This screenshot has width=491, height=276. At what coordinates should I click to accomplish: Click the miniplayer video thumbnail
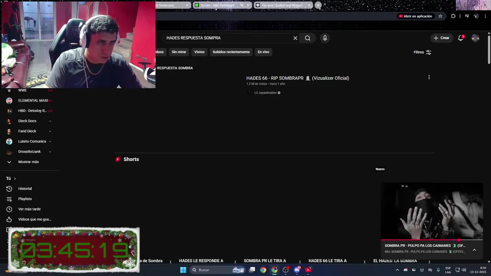(432, 211)
